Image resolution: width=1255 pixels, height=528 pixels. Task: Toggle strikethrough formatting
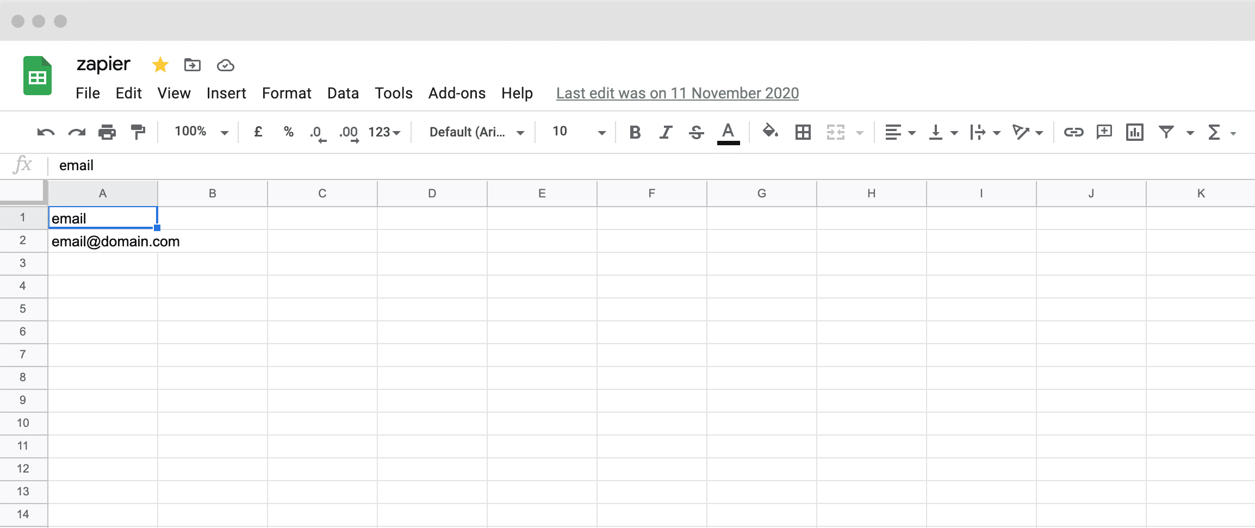[696, 132]
